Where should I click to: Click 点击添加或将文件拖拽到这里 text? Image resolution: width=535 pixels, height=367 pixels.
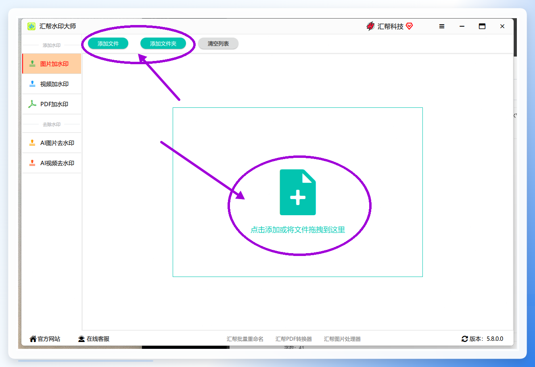click(x=298, y=230)
